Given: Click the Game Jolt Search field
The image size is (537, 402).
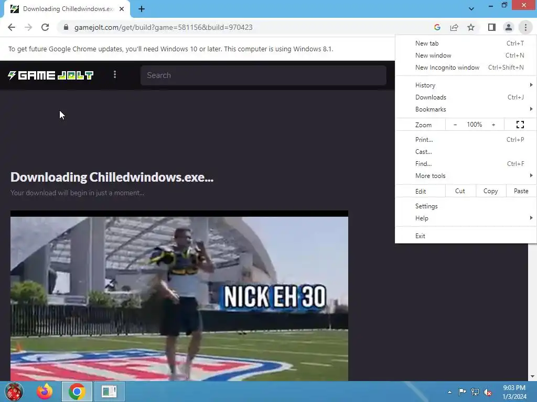Looking at the screenshot, I should coord(263,75).
